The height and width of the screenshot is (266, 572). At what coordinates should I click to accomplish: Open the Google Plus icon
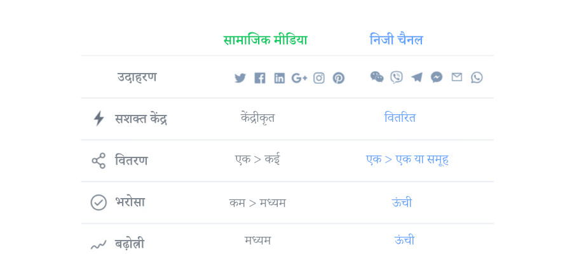tap(299, 78)
